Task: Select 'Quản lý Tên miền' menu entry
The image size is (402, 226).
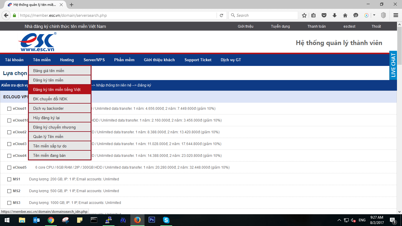Action: point(60,137)
